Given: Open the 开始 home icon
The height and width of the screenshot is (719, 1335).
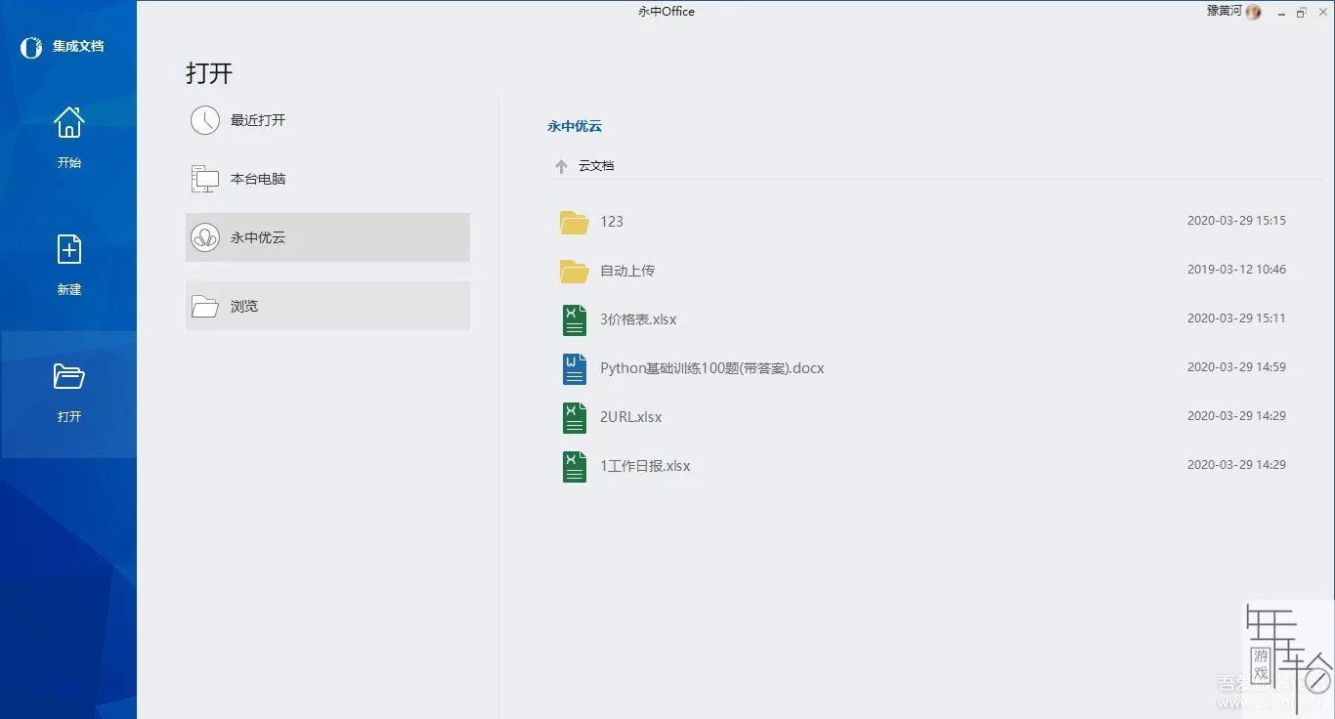Looking at the screenshot, I should 68,122.
